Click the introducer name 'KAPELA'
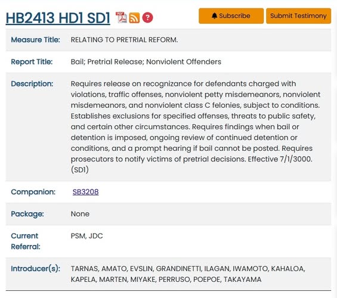 (84, 280)
